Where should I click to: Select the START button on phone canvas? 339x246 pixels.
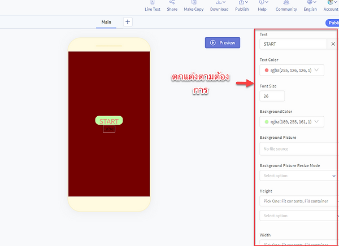tap(109, 121)
